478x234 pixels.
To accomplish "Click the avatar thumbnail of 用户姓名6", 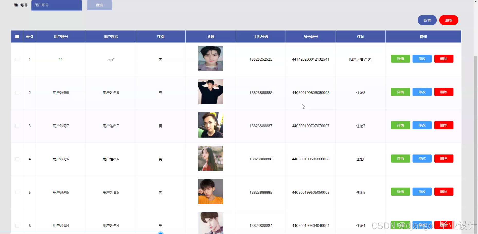I will (211, 158).
